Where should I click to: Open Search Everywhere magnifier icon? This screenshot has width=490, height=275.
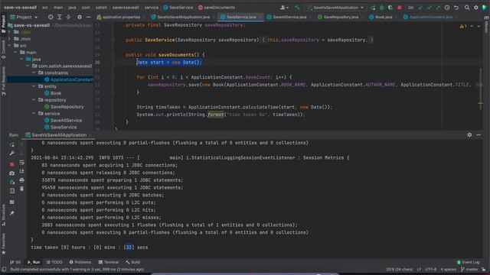tap(467, 8)
